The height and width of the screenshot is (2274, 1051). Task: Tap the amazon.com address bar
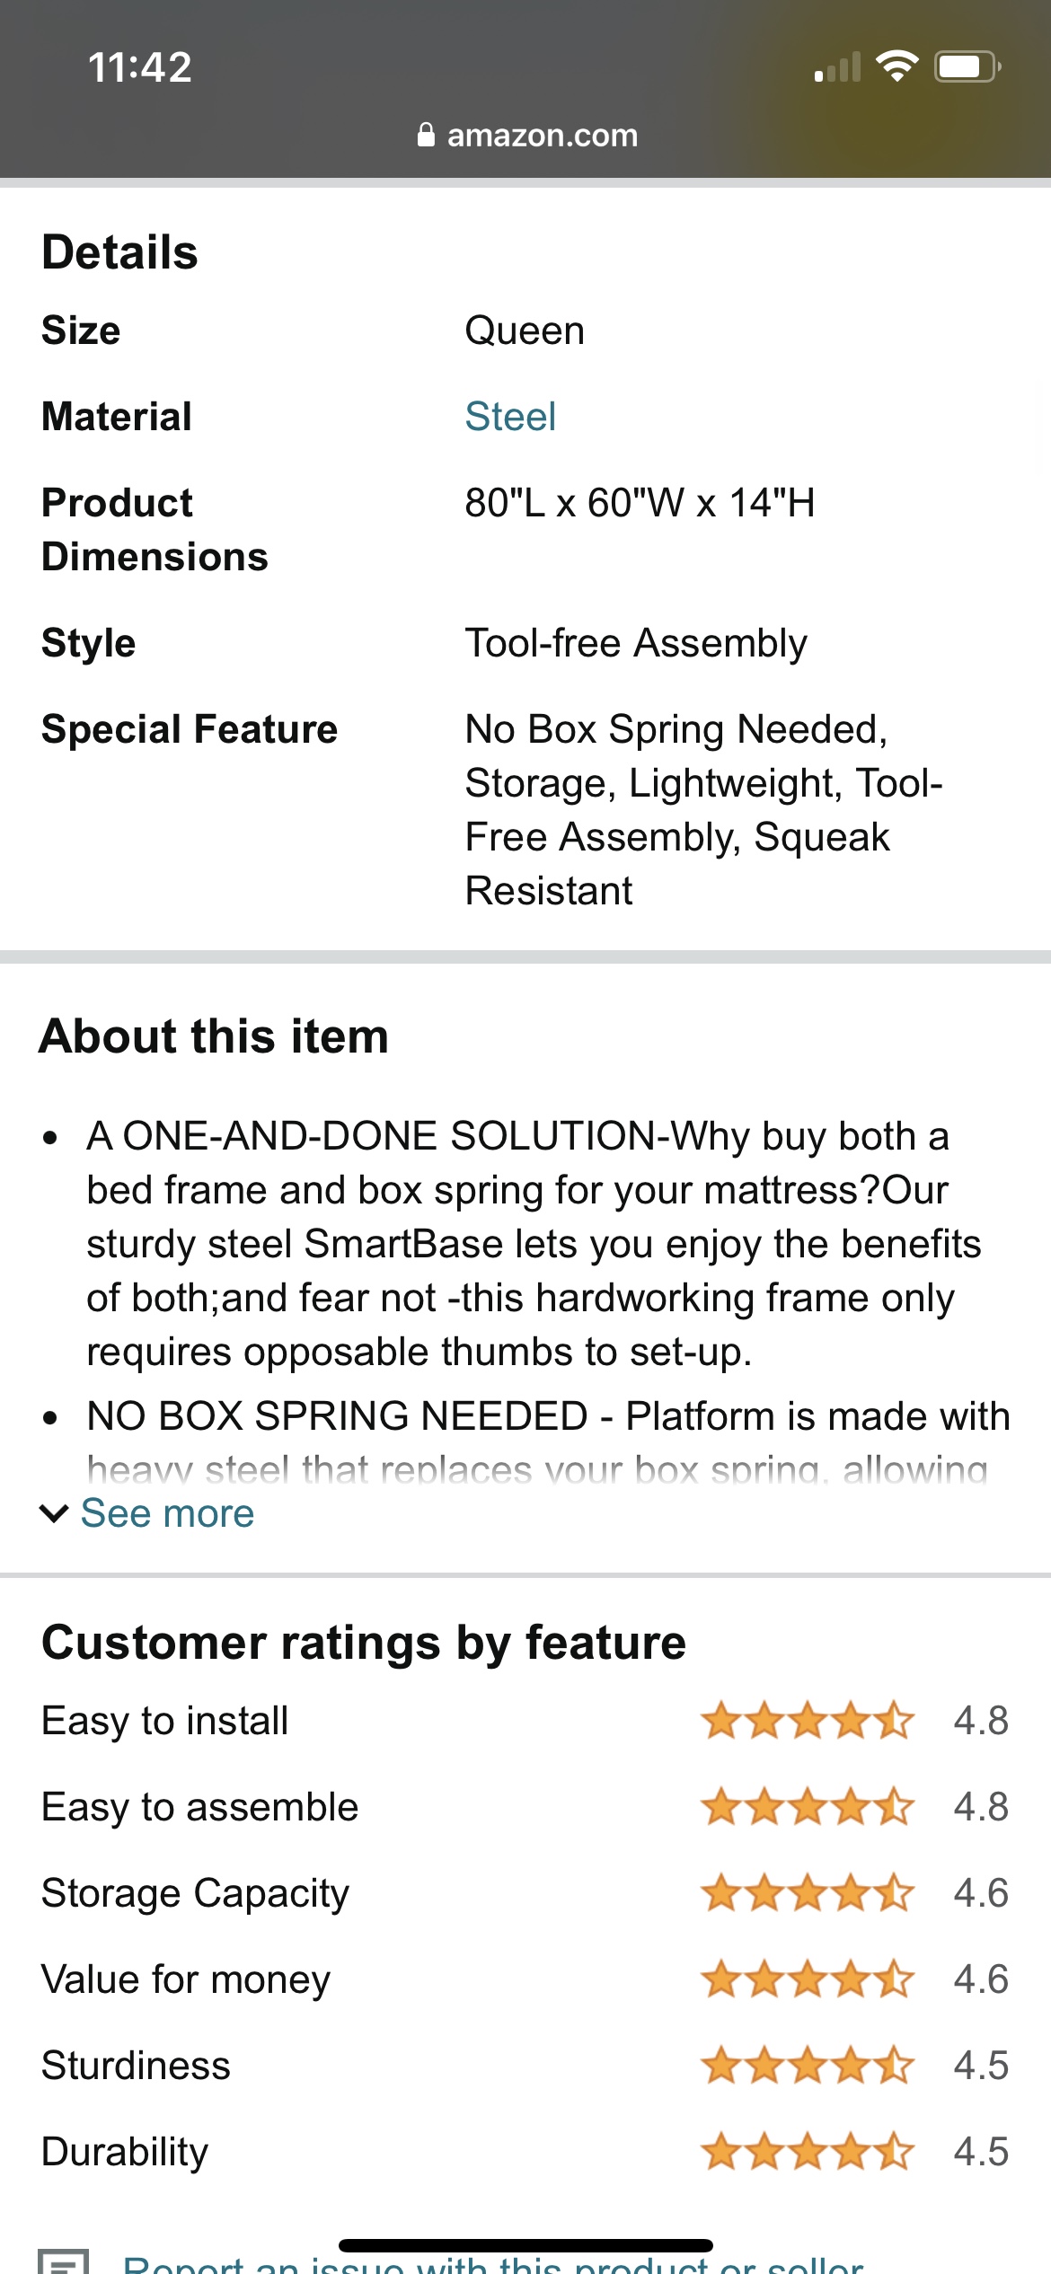pyautogui.click(x=528, y=135)
